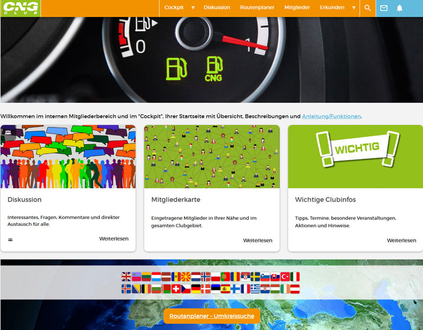Open the colorful Diskussion card image

[68, 157]
